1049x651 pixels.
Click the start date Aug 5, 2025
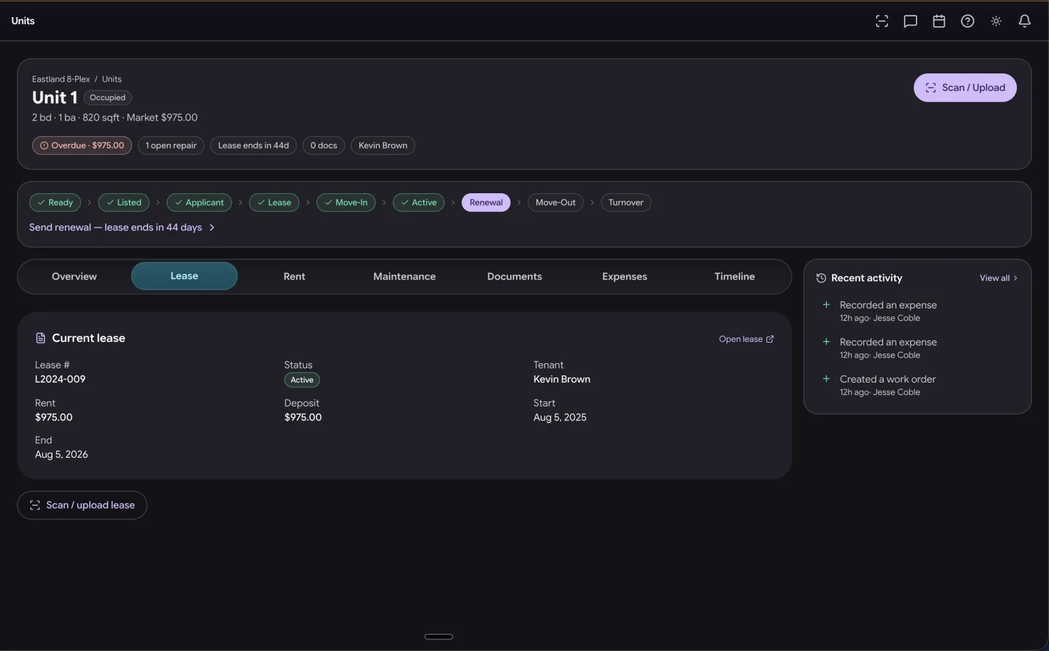pos(560,417)
